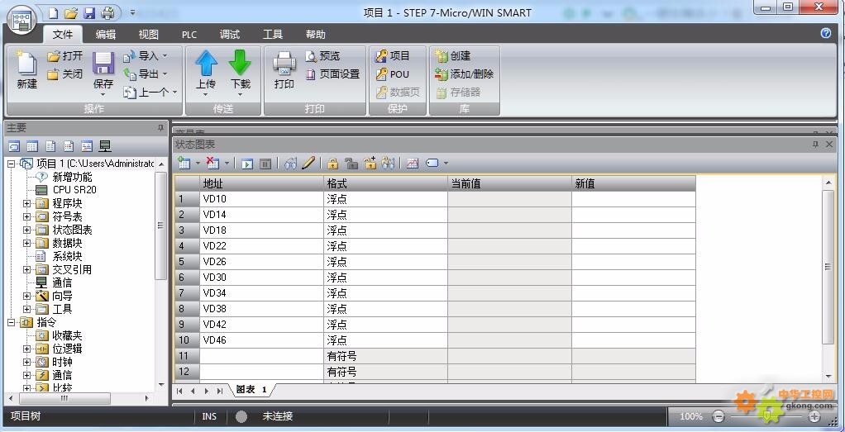This screenshot has width=845, height=432.
Task: Click 创建 (Create library)
Action: [454, 56]
